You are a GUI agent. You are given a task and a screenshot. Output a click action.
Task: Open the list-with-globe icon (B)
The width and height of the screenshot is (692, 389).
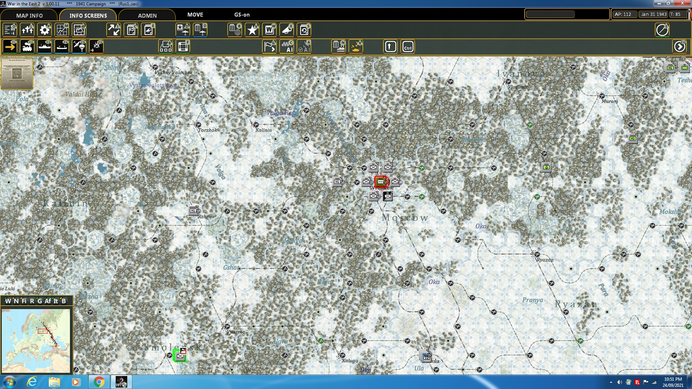coord(235,30)
